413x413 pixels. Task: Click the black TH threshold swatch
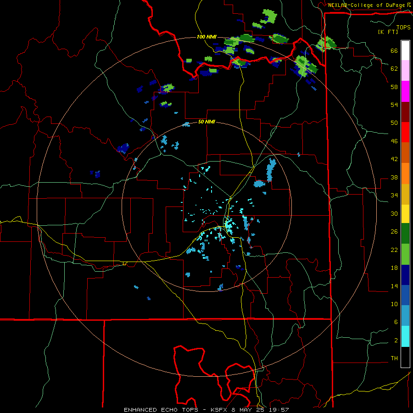(405, 357)
